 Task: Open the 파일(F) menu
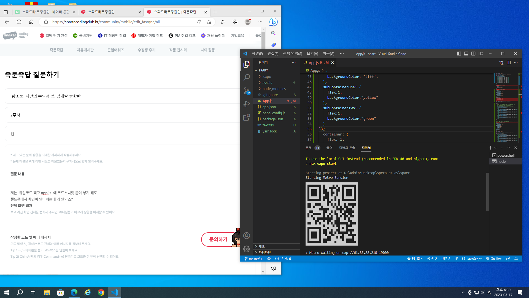click(x=257, y=54)
